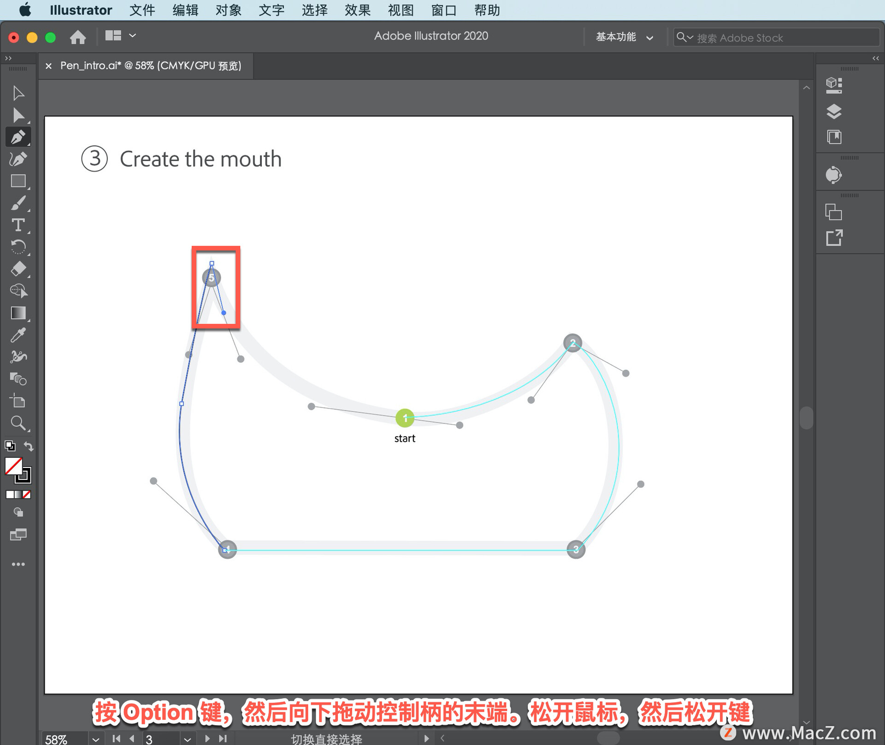Reset to default fill and stroke

(10, 446)
